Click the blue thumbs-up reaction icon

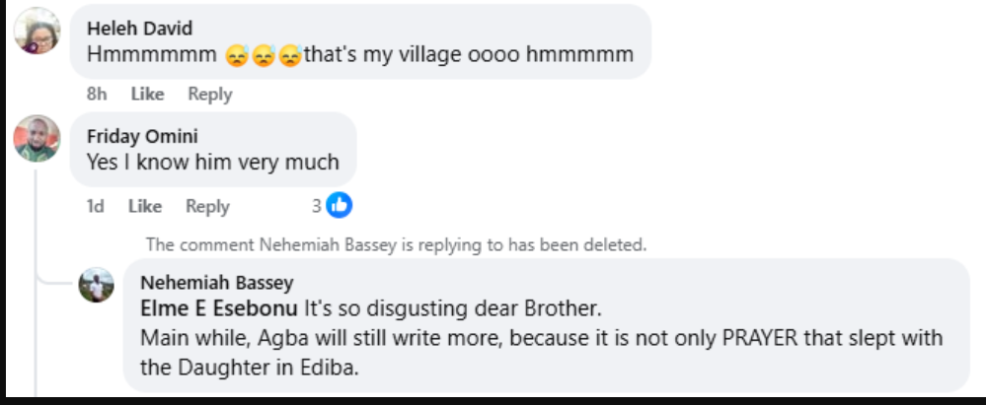coord(340,205)
